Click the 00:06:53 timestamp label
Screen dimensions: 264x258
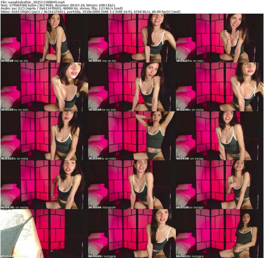183,256
